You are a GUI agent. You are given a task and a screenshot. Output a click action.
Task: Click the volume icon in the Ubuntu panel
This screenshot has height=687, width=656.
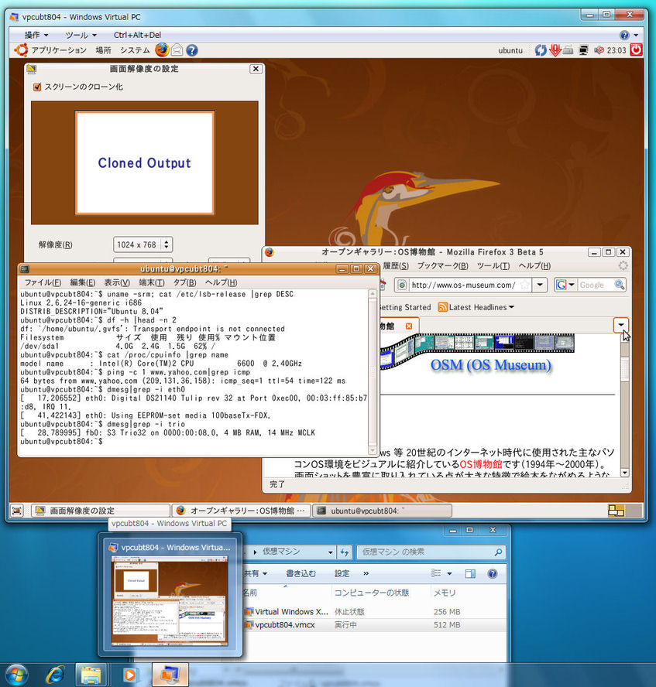pyautogui.click(x=599, y=50)
